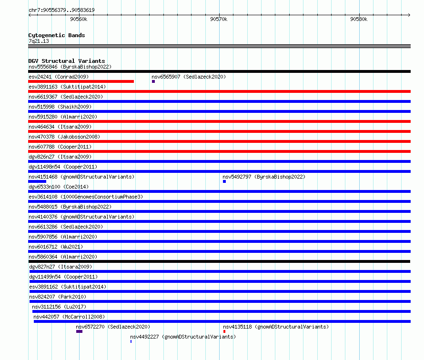Click nsv5907856 (Almarri2020) label
This screenshot has height=360, width=424.
[x=63, y=237]
